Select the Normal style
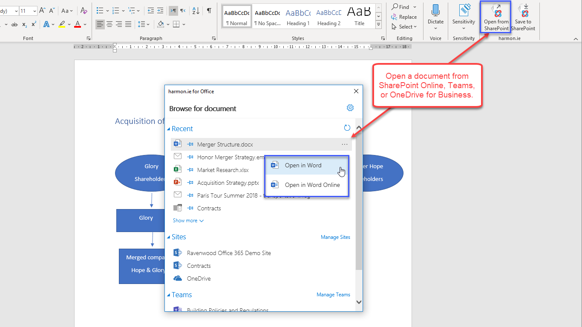Image resolution: width=582 pixels, height=327 pixels. 236,17
